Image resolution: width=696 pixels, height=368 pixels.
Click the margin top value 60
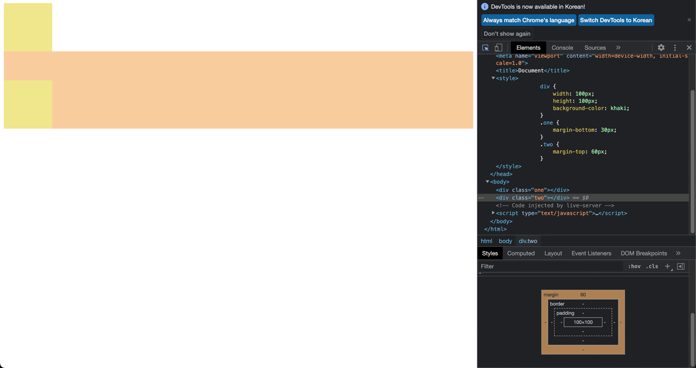pos(583,295)
